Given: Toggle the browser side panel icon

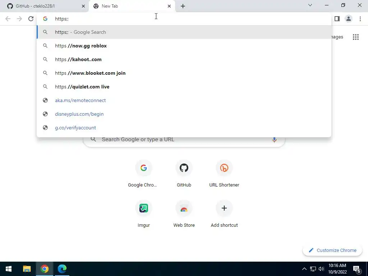Looking at the screenshot, I should tap(337, 19).
